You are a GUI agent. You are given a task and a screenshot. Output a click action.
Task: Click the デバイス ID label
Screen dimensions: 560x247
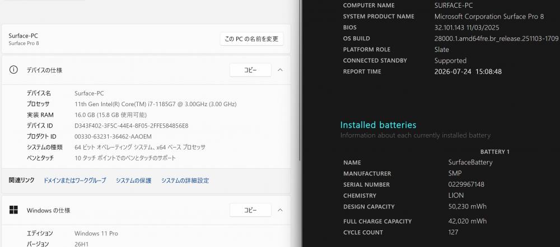tap(40, 126)
